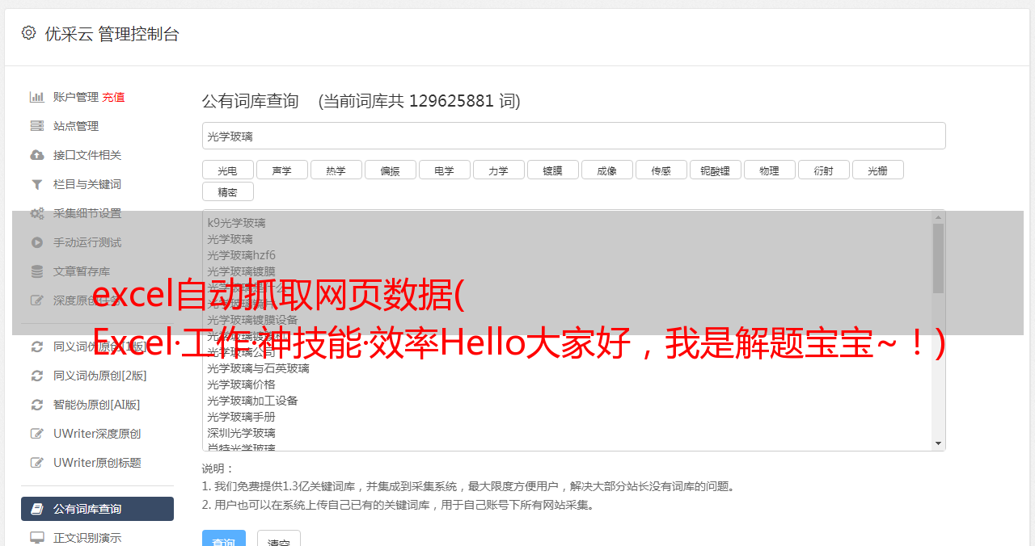Image resolution: width=1035 pixels, height=546 pixels.
Task: Click the 成像 tag
Action: pyautogui.click(x=606, y=170)
